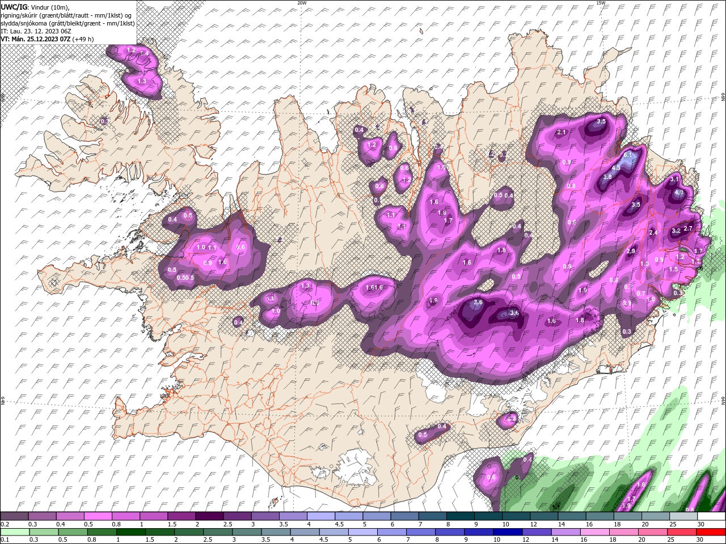This screenshot has height=544, width=726.
Task: Click the 4.9 snowfall value in east Iceland
Action: pos(679,192)
